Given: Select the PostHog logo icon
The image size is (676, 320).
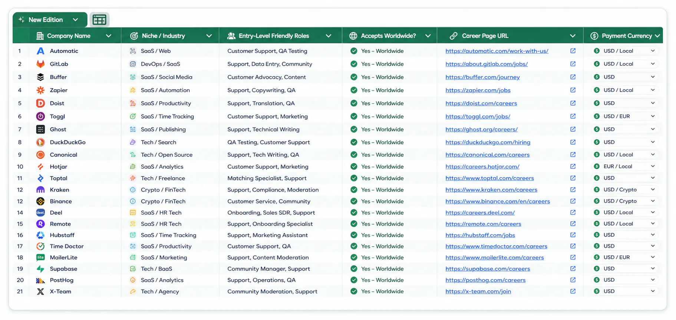Looking at the screenshot, I should coord(40,280).
